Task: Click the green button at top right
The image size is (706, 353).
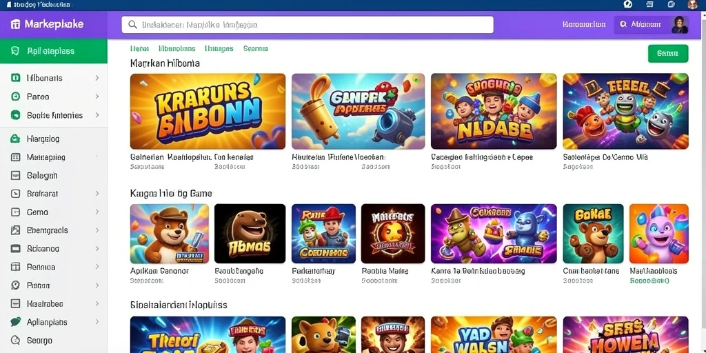Action: click(x=667, y=53)
